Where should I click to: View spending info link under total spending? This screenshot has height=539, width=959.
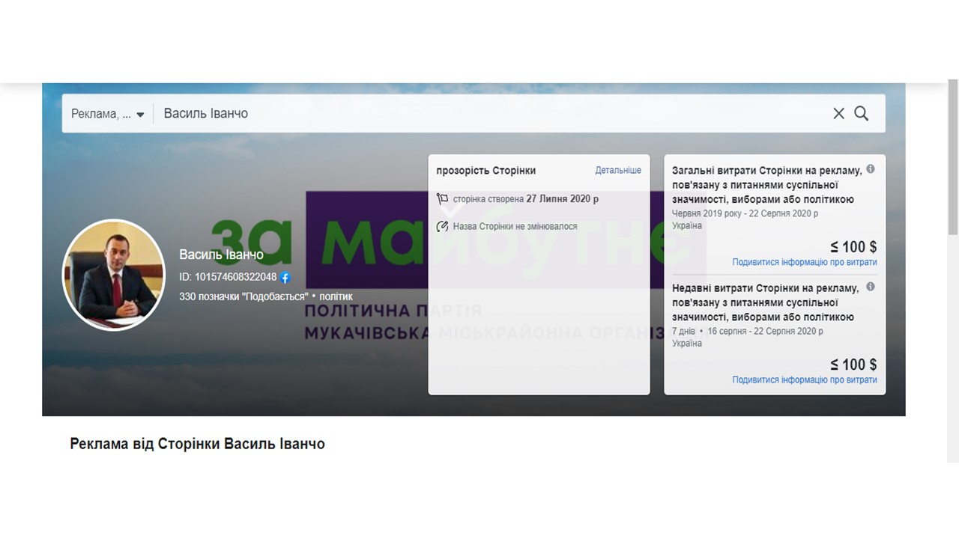click(x=804, y=263)
